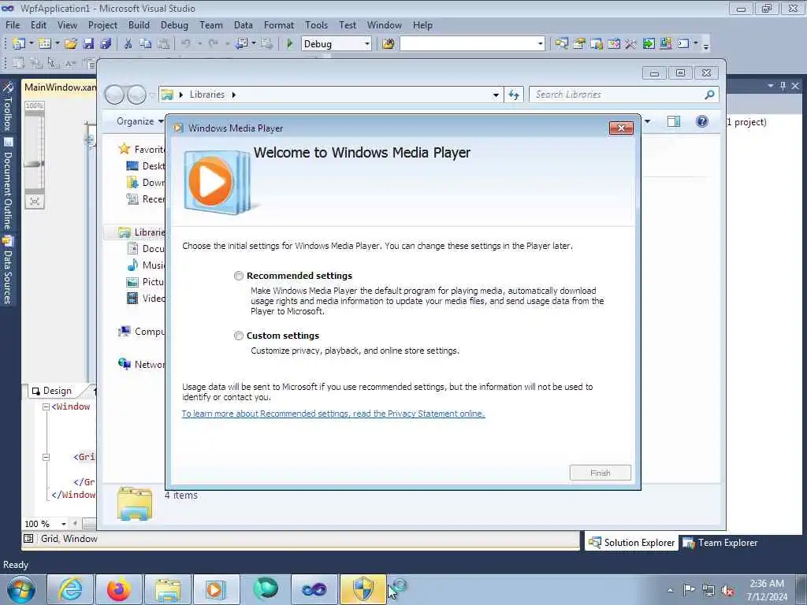Open the New Project icon's dropdown arrow

tap(31, 44)
